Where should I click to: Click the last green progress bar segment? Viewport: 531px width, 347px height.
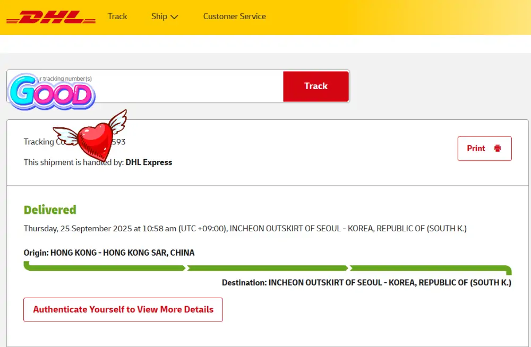429,268
